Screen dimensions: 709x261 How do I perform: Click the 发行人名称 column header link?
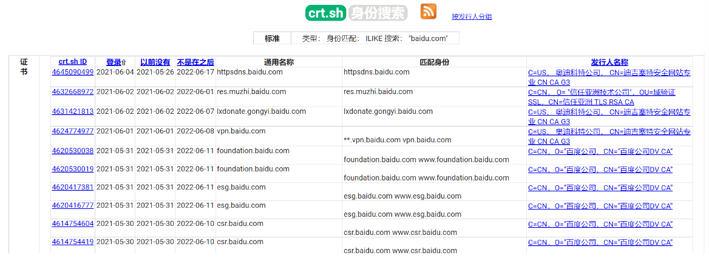pyautogui.click(x=609, y=62)
